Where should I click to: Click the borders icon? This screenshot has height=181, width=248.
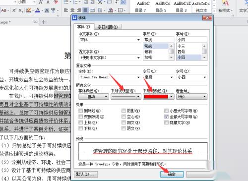click(120, 10)
